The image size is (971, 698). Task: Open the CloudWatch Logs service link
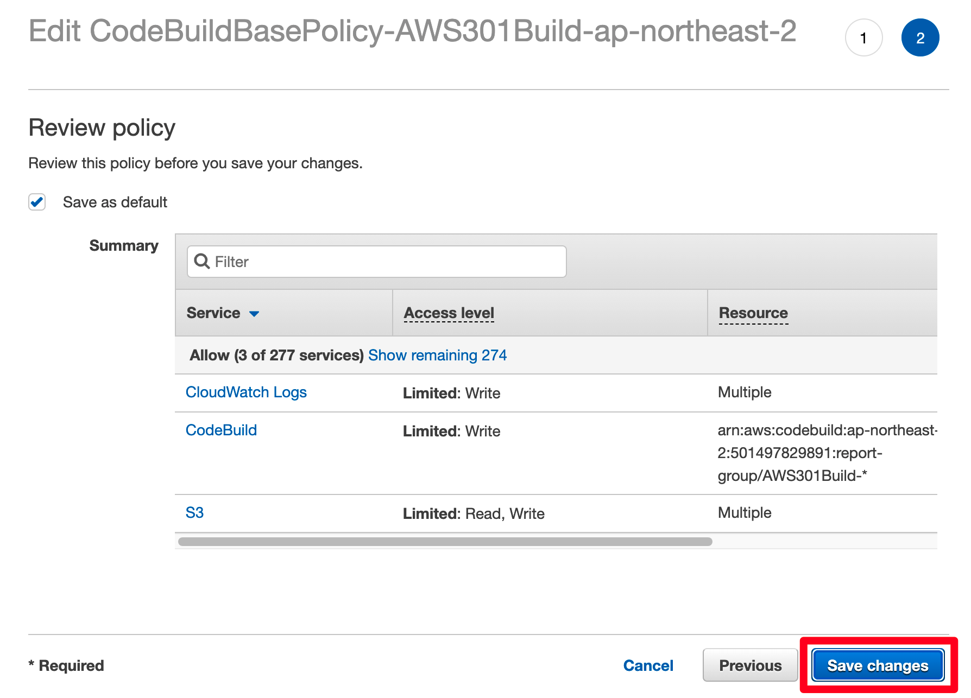coord(246,392)
